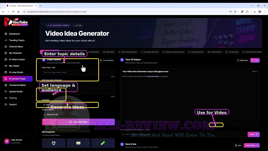Open the Target Audience Adults (25-45) dropdown
This screenshot has width=268, height=151.
[x=59, y=115]
